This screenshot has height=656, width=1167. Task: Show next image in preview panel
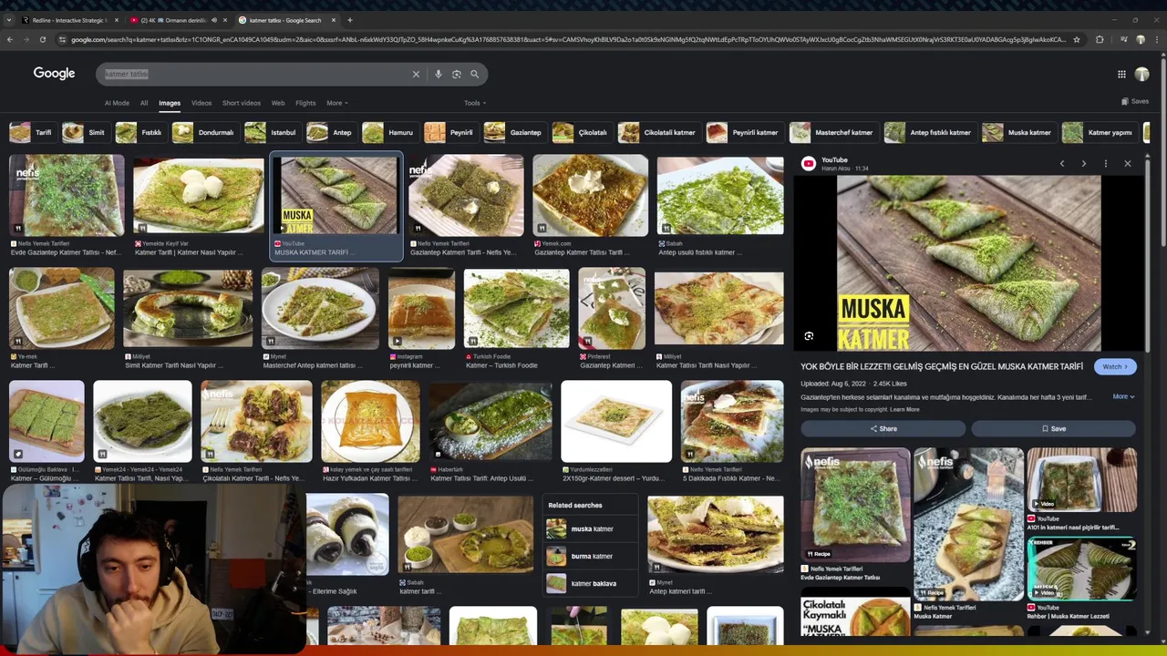pyautogui.click(x=1084, y=163)
